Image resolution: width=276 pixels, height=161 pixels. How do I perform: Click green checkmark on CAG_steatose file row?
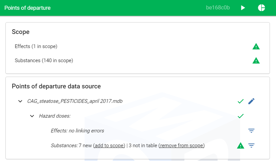tap(240, 101)
